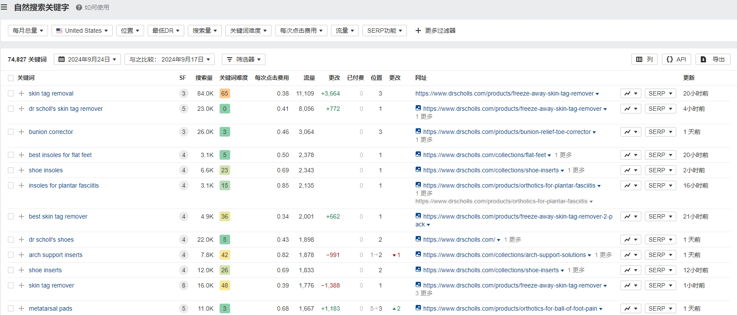Add shoe insoles with plus icon
737x315 pixels.
coord(21,170)
